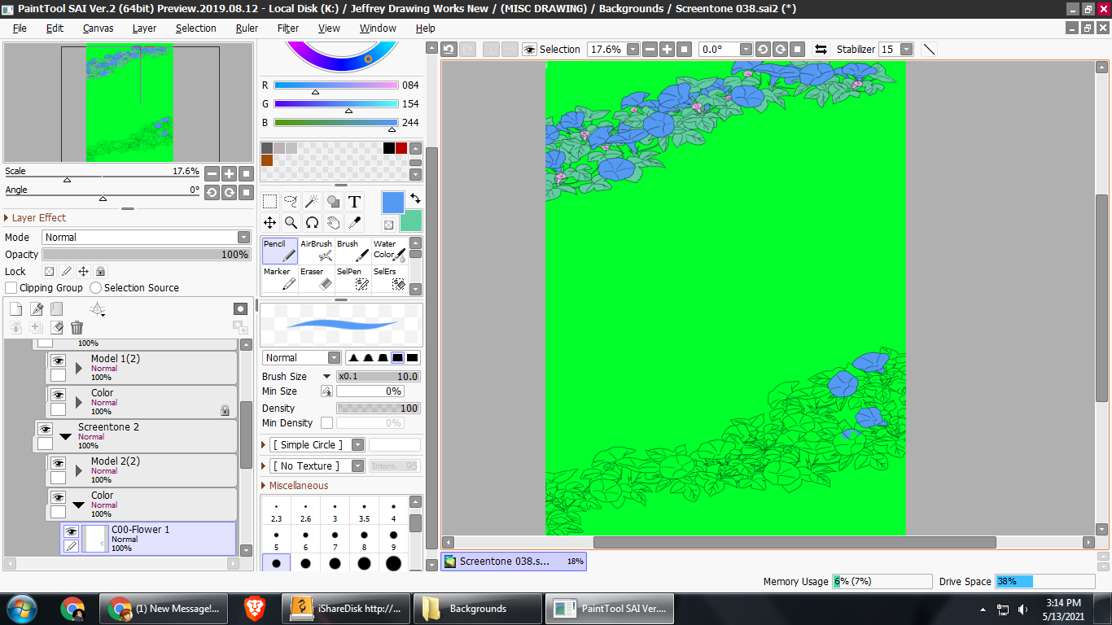Hide the C00-Flower 1 layer
Viewport: 1112px width, 625px height.
coord(71,531)
